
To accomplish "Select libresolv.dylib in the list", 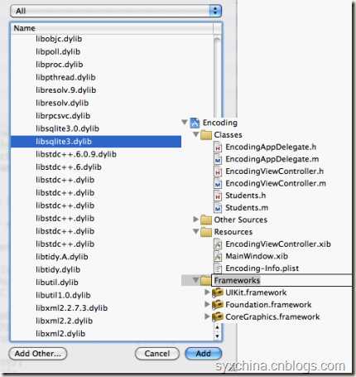I will coord(62,103).
